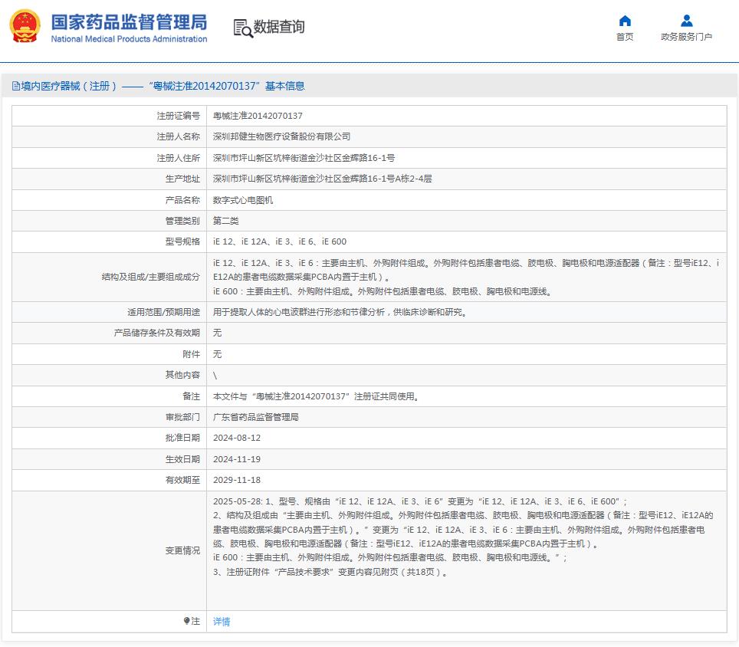Open the 详情 details link
This screenshot has height=647, width=739.
point(221,621)
